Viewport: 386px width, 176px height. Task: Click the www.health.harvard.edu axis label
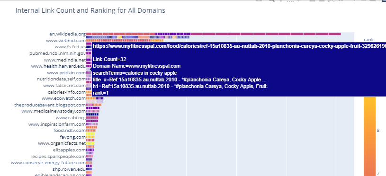pyautogui.click(x=58, y=66)
